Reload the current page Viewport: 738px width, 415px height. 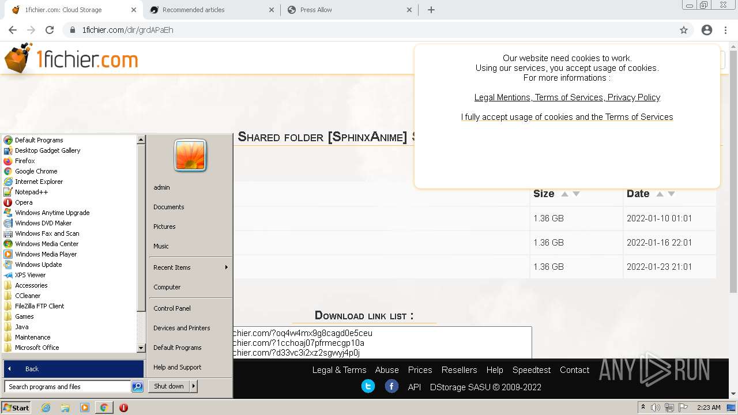[50, 30]
